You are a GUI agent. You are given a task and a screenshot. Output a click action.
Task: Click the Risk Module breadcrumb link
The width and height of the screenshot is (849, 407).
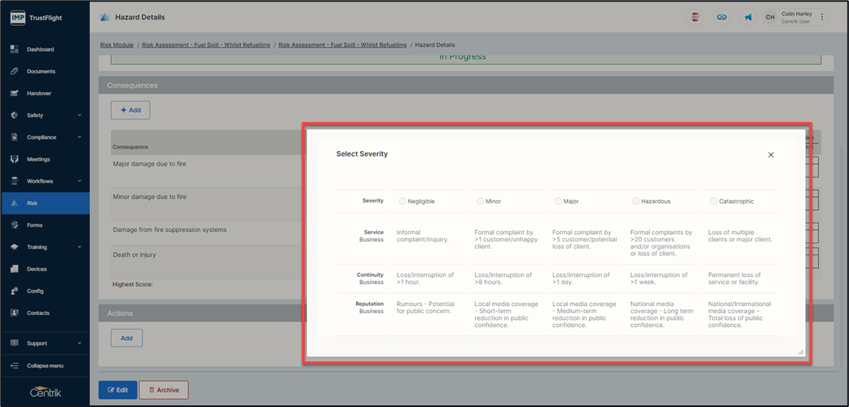(x=117, y=45)
